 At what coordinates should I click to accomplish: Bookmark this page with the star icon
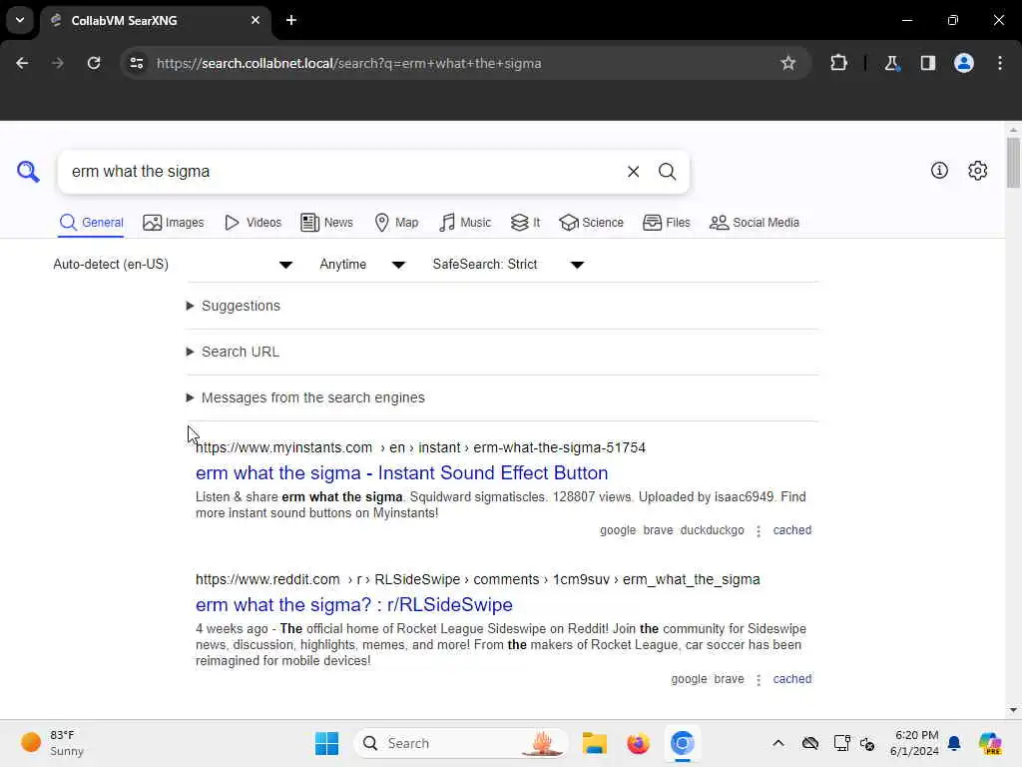point(788,63)
